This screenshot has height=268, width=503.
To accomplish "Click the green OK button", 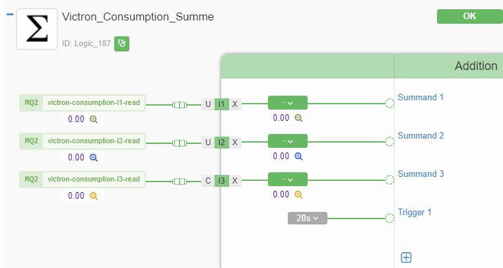I will coord(469,16).
